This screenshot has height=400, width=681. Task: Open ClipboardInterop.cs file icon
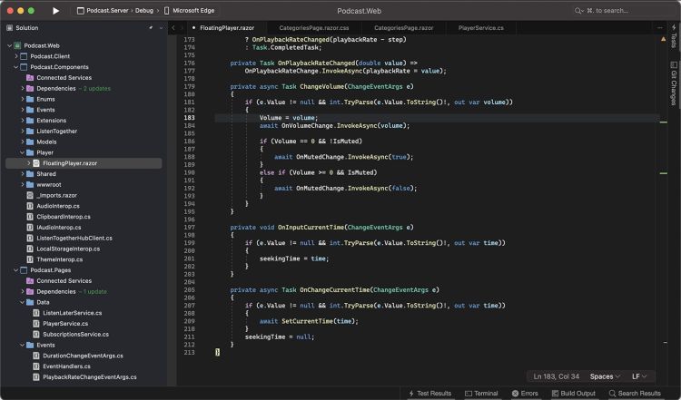point(30,217)
